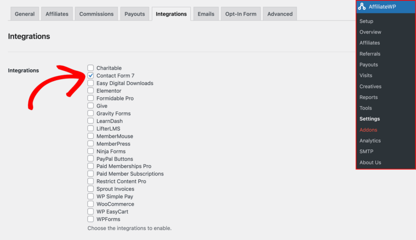Open Affiliates in the sidebar menu
Viewport: 416px width, 240px height.
[x=369, y=43]
